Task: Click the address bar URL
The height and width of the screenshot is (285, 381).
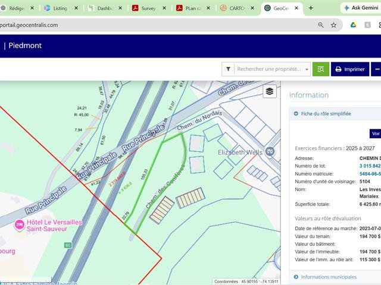Action: (x=29, y=25)
